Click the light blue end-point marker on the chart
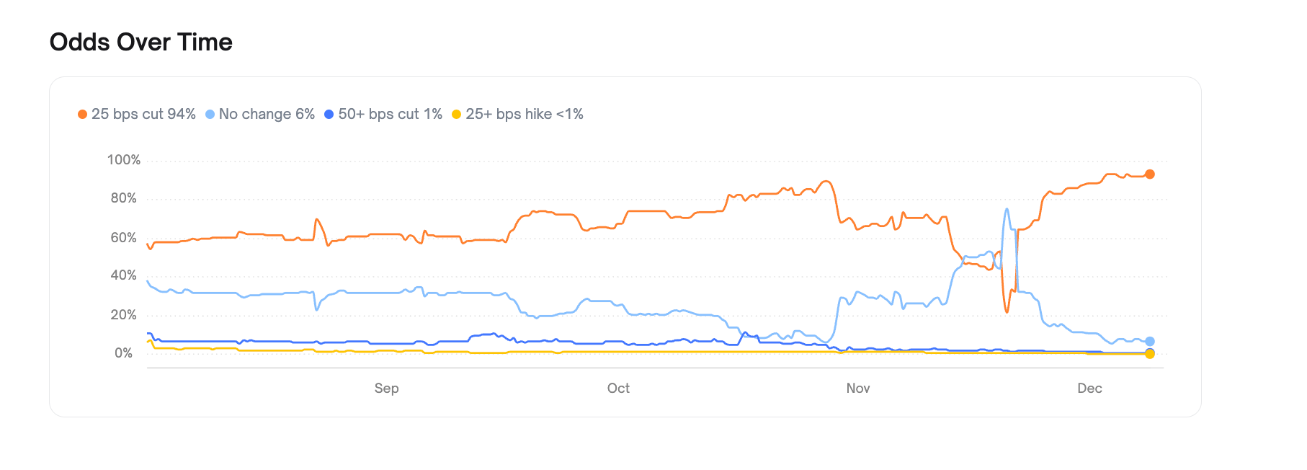This screenshot has height=470, width=1307. pyautogui.click(x=1150, y=342)
